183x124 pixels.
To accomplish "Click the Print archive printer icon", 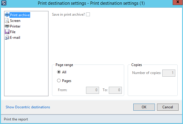I will (7, 15).
